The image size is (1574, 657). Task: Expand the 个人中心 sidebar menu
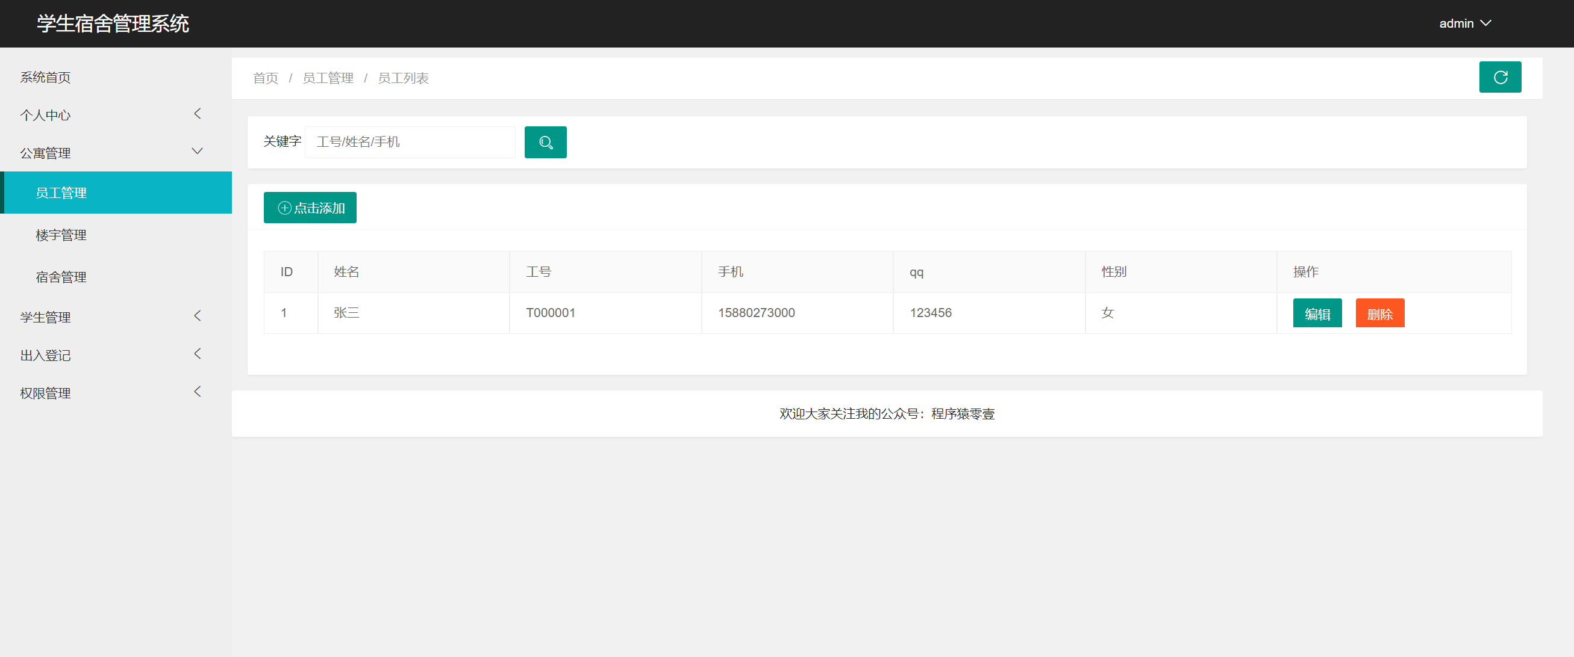tap(110, 115)
